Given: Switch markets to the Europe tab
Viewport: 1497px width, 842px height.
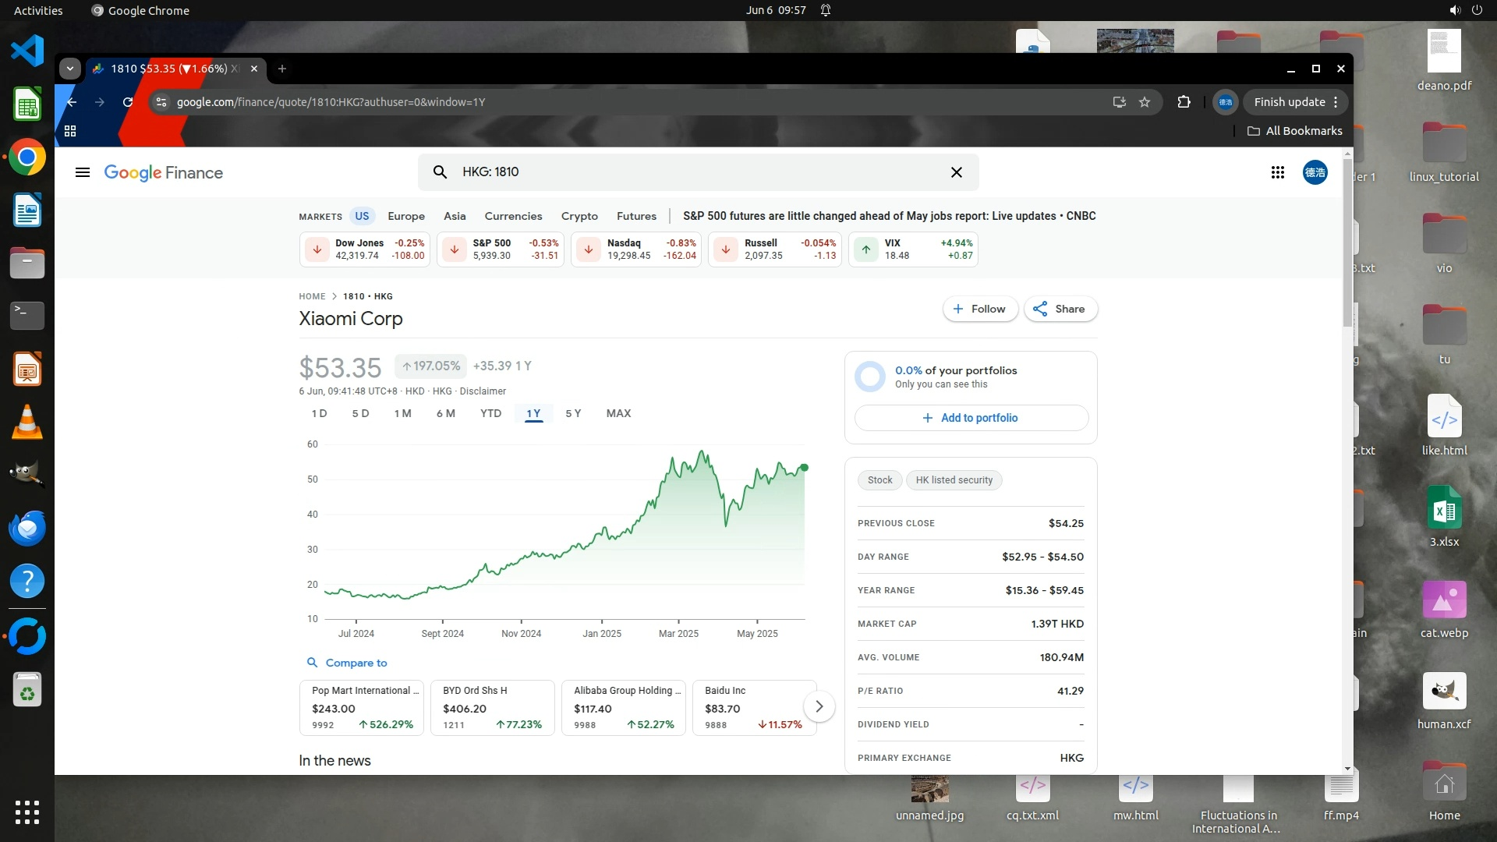Looking at the screenshot, I should tap(406, 216).
